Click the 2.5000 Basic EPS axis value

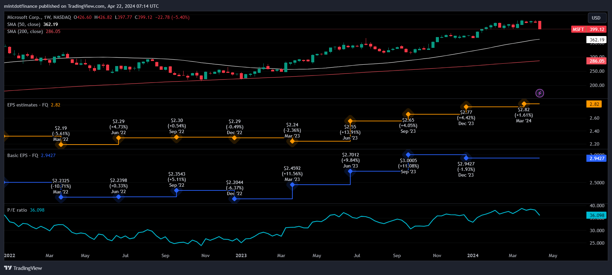click(597, 183)
